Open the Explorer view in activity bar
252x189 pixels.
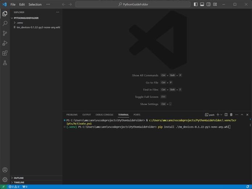click(5, 14)
